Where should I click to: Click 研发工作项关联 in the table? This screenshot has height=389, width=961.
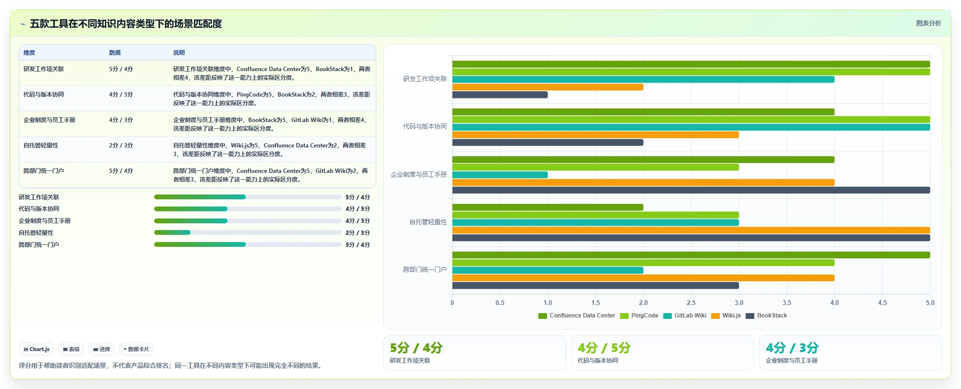44,69
